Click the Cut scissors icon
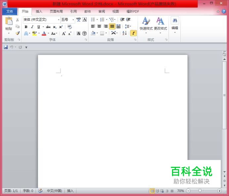Viewport: 229px width, 196px height. (18, 20)
